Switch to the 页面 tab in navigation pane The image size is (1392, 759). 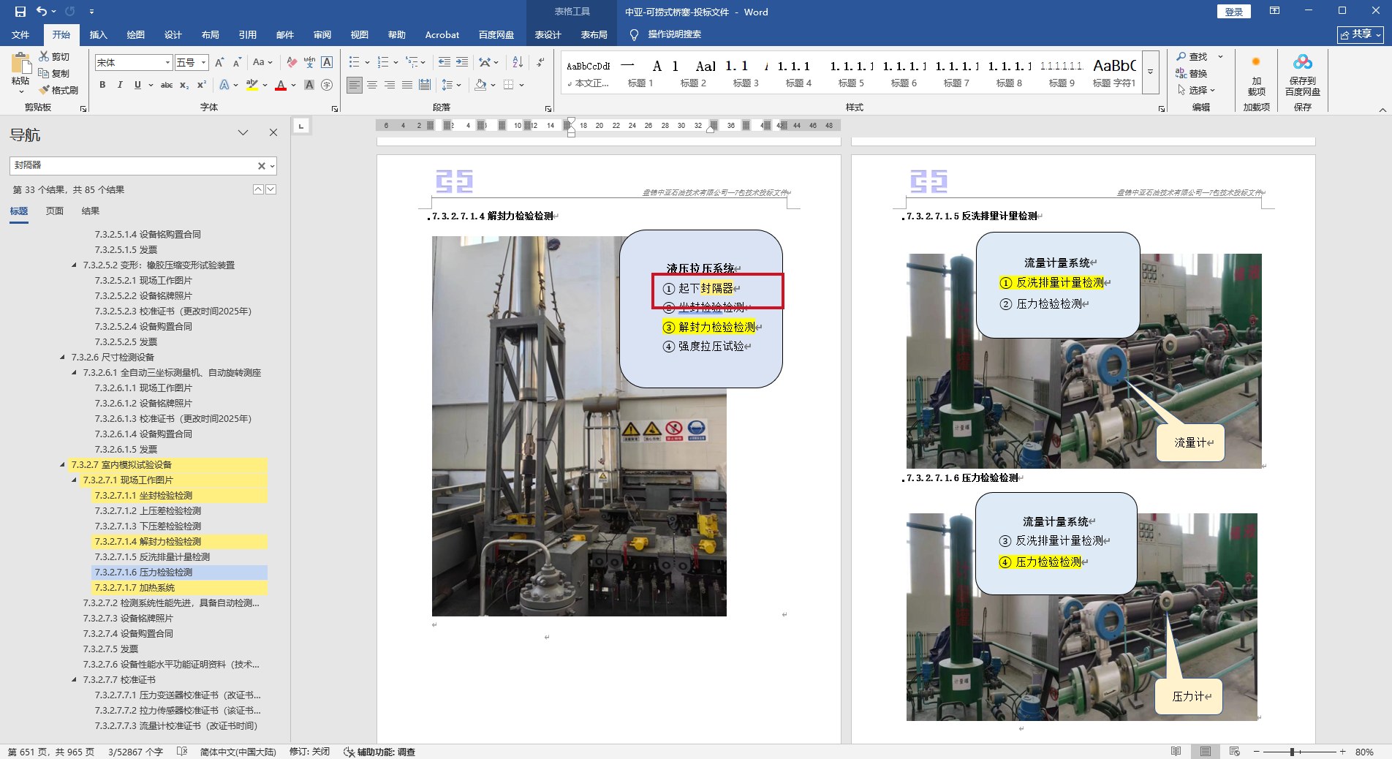pos(55,211)
